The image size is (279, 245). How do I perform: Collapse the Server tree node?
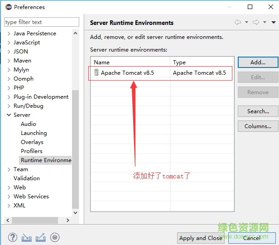[9, 115]
